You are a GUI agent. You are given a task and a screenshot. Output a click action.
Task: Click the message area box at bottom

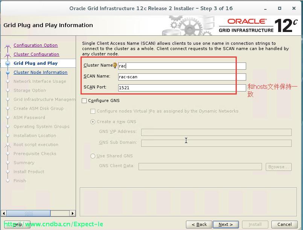click(188, 202)
